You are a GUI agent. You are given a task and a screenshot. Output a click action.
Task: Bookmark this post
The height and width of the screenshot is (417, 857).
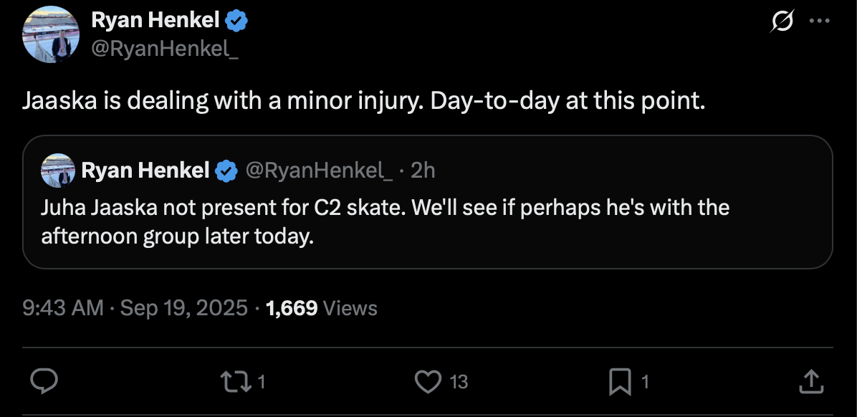click(x=621, y=382)
